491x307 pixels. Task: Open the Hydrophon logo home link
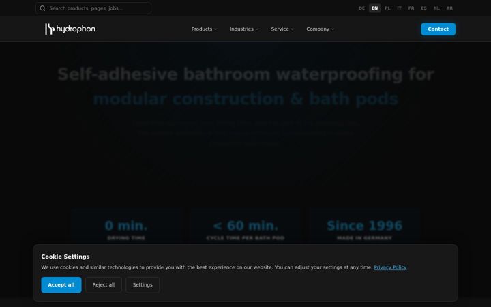point(70,29)
